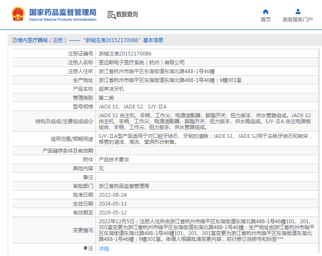Click the 政务服务门户 user icon
322x256 pixels.
tap(298, 11)
